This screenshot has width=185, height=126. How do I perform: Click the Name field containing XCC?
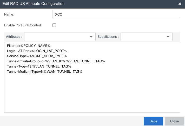[116, 14]
